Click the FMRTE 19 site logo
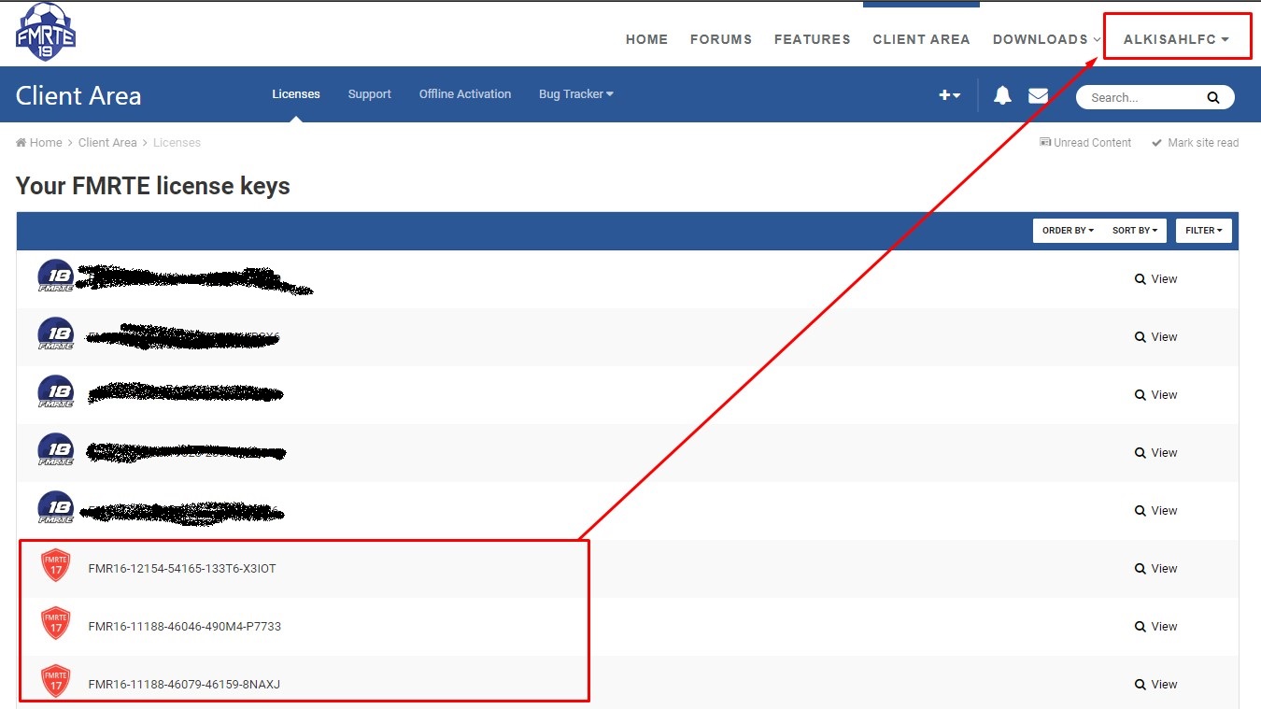Screen dimensions: 1261x709 pos(46,33)
